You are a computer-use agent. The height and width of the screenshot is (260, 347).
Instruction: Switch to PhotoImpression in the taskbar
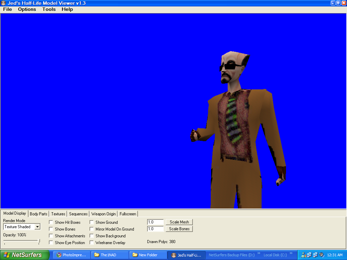(x=71, y=255)
